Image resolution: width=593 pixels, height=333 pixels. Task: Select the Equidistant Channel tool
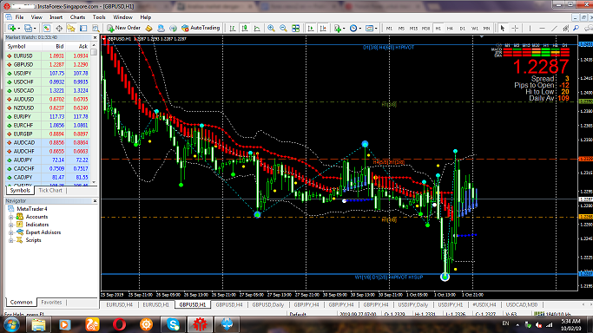(566, 29)
